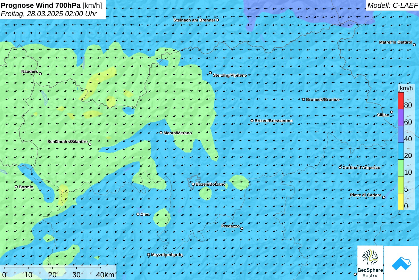Click the yellow 0 km/h legend color

point(401,201)
